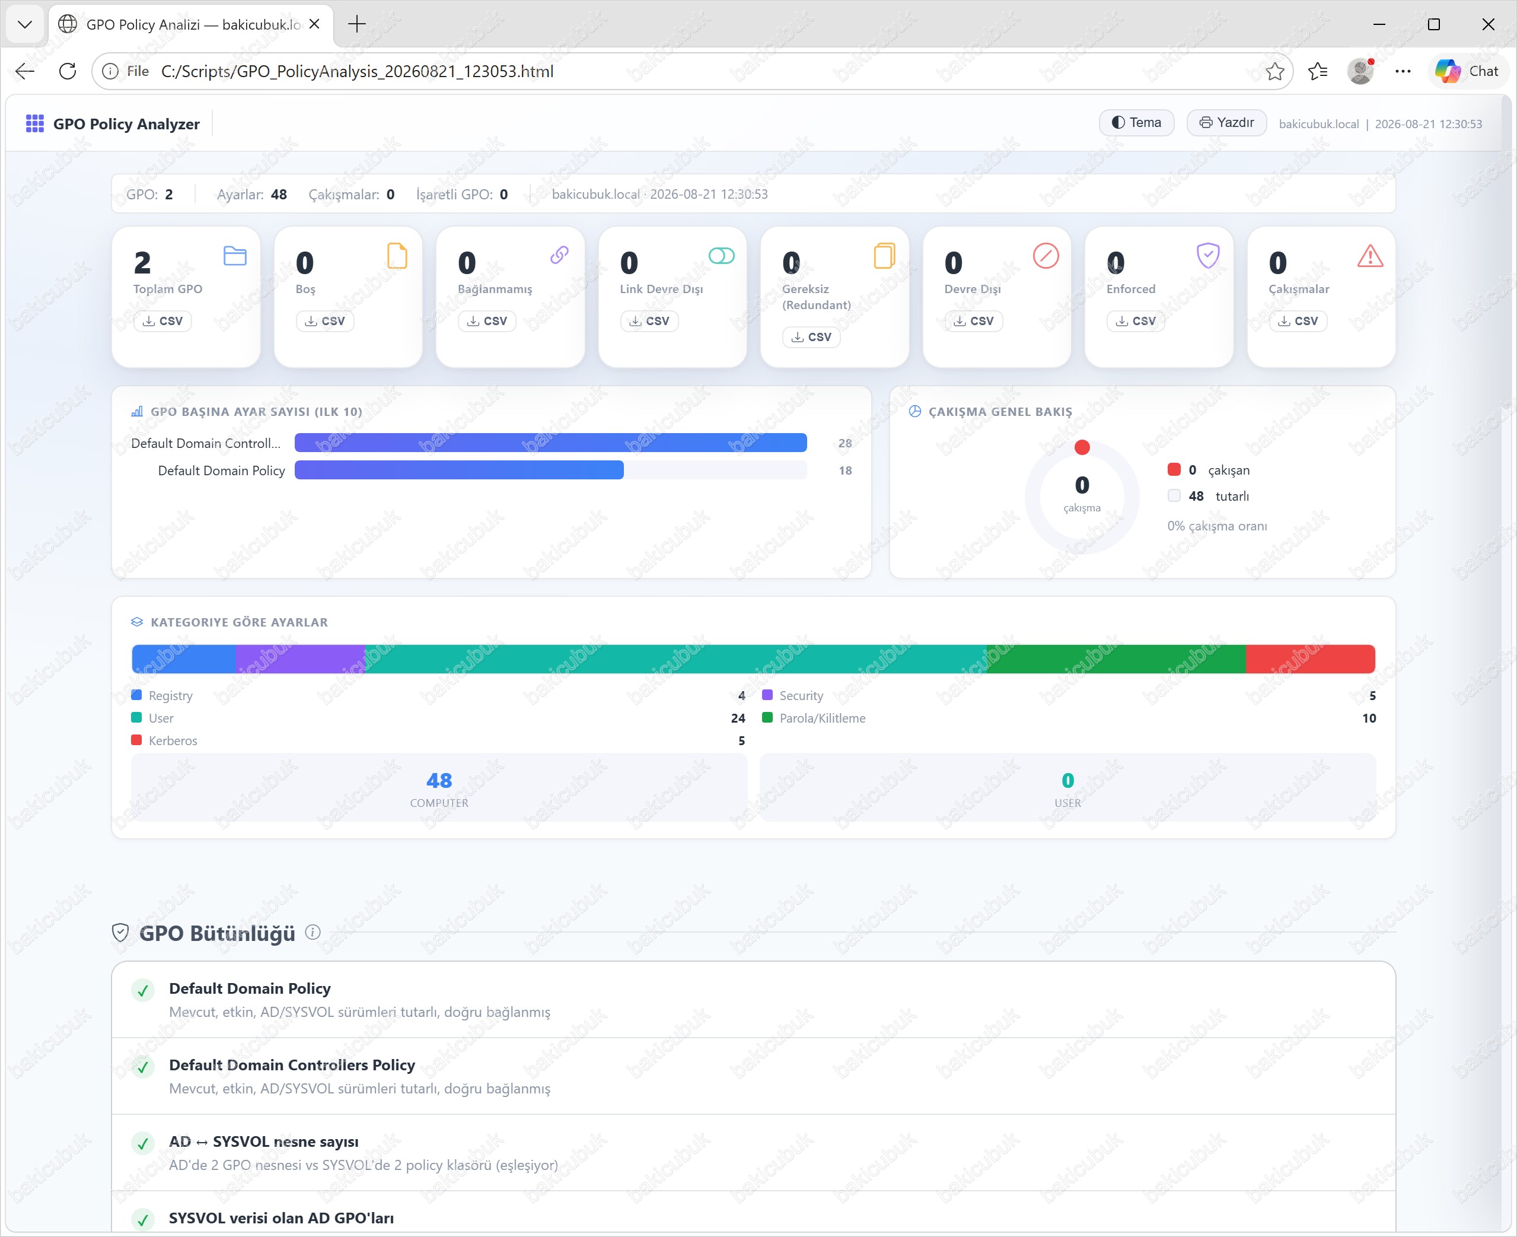Image resolution: width=1517 pixels, height=1237 pixels.
Task: Click the Default Domain Policy settings bar
Action: point(550,470)
